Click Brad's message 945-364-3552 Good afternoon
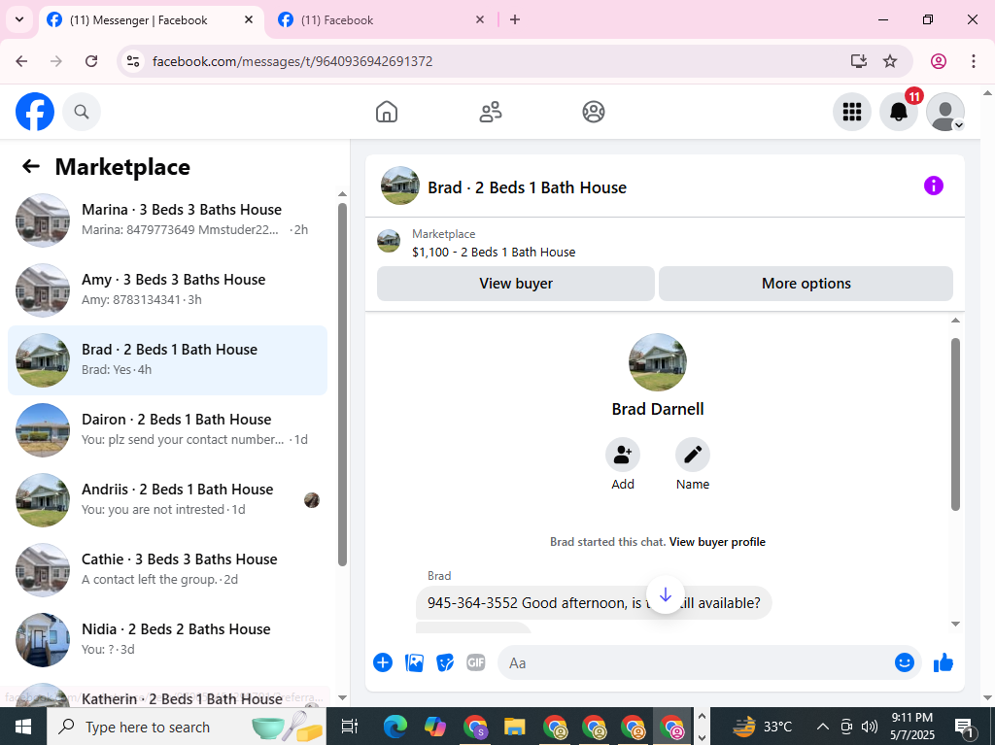 (x=594, y=603)
